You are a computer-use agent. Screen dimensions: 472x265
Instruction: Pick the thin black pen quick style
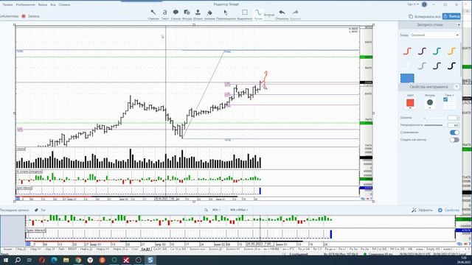point(437,66)
